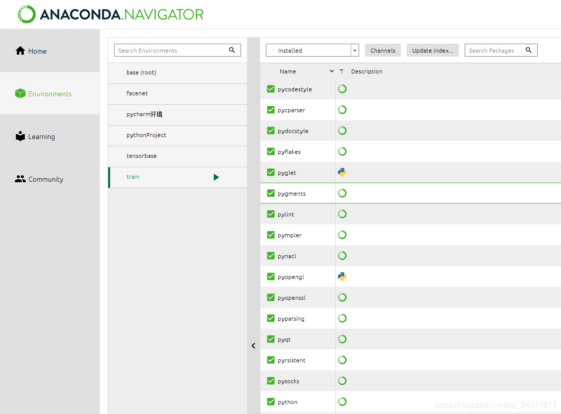Click the conda type icon for python
Image resolution: width=561 pixels, height=414 pixels.
click(342, 402)
